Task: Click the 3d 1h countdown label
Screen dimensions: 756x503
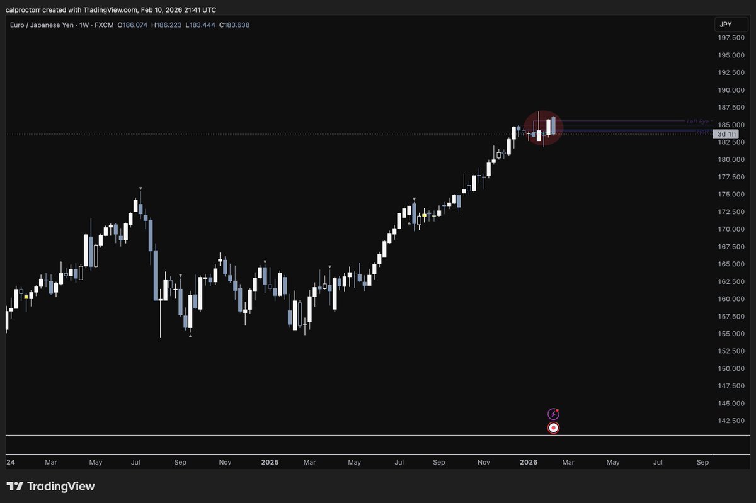Action: [726, 134]
